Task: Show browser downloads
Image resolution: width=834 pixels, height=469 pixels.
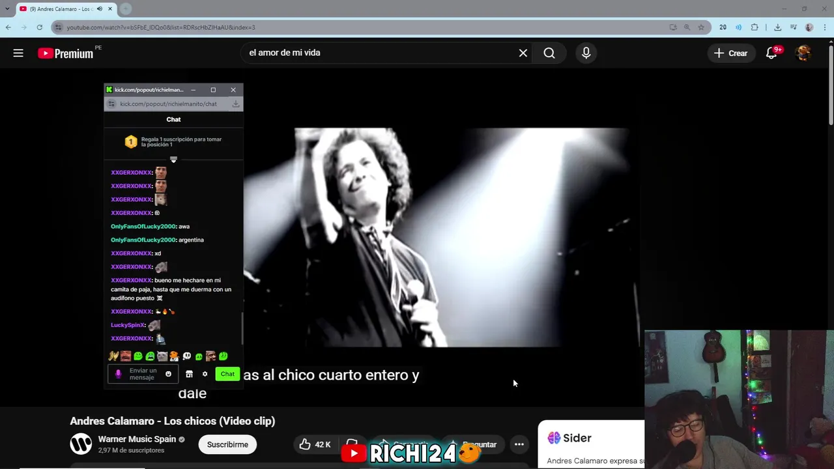Action: tap(778, 27)
